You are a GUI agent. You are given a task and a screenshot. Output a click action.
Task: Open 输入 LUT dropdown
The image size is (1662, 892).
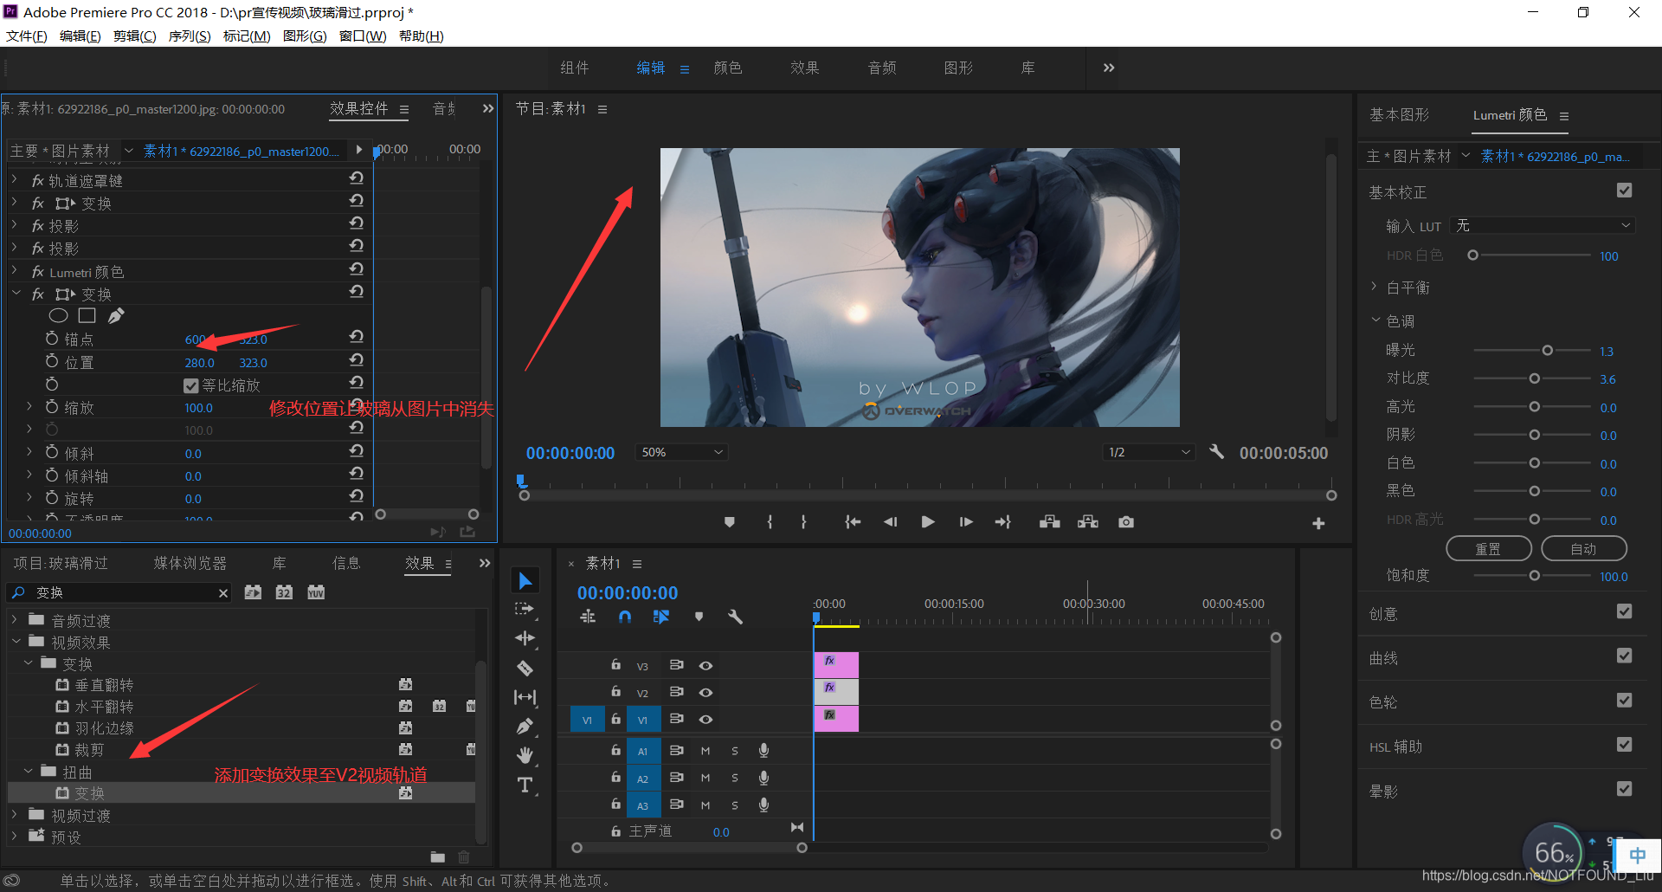click(x=1543, y=225)
